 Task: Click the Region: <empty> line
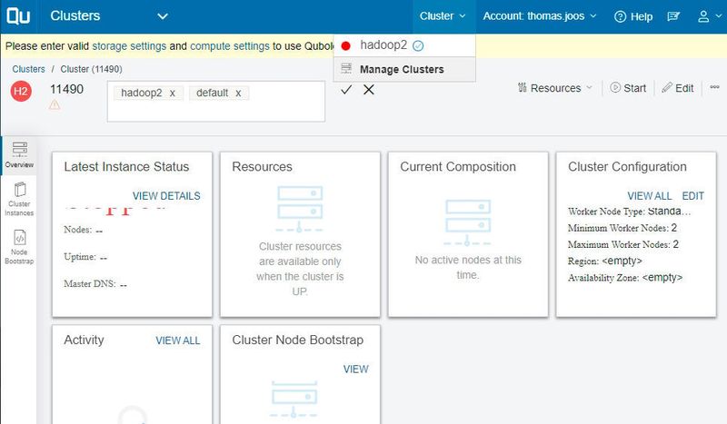pyautogui.click(x=604, y=261)
